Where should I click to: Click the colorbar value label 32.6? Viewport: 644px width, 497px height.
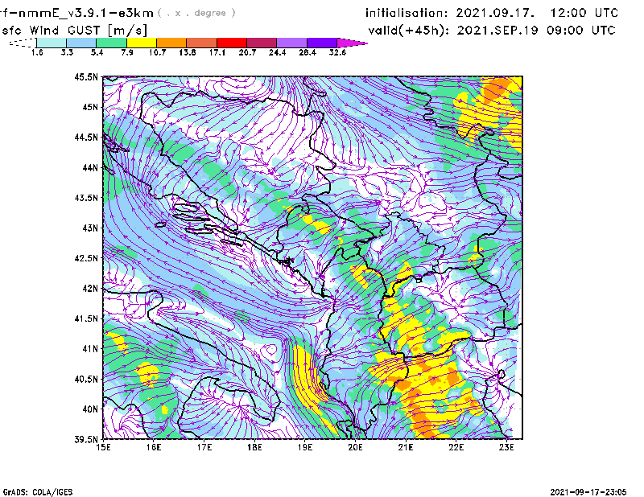click(337, 52)
